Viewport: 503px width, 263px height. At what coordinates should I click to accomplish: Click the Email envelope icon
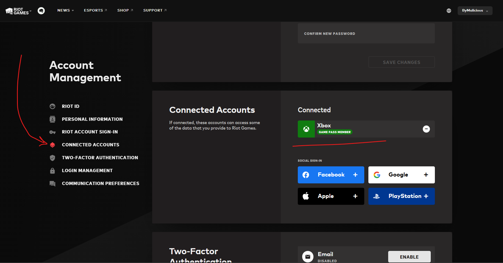[308, 257]
